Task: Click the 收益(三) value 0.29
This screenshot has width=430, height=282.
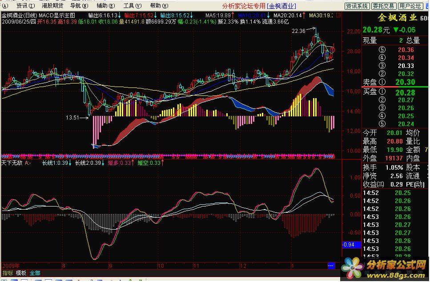Action: coord(396,185)
